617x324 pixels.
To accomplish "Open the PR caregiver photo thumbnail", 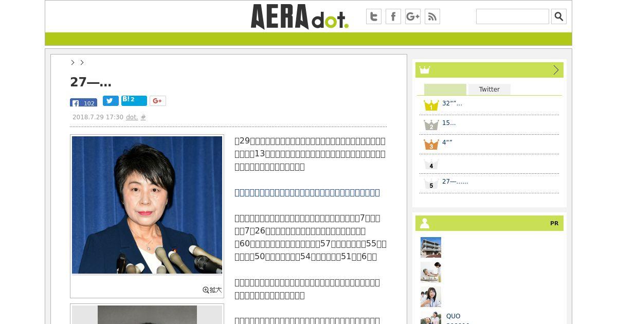I will pyautogui.click(x=431, y=272).
